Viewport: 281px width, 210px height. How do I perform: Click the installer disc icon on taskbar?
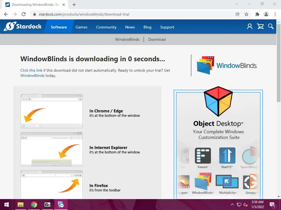(x=61, y=205)
